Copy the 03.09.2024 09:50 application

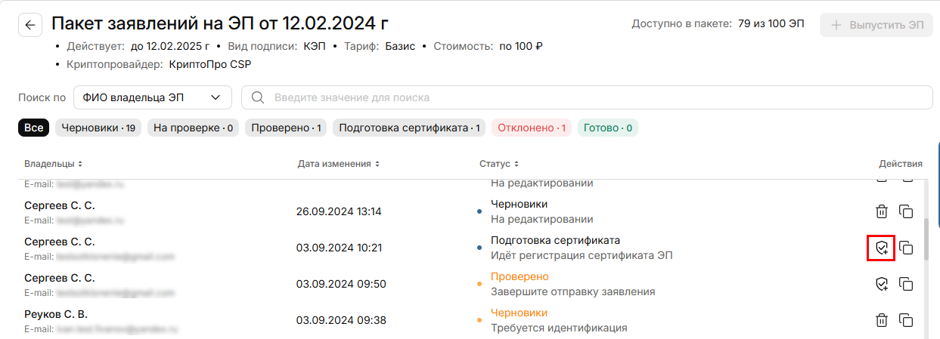click(905, 284)
